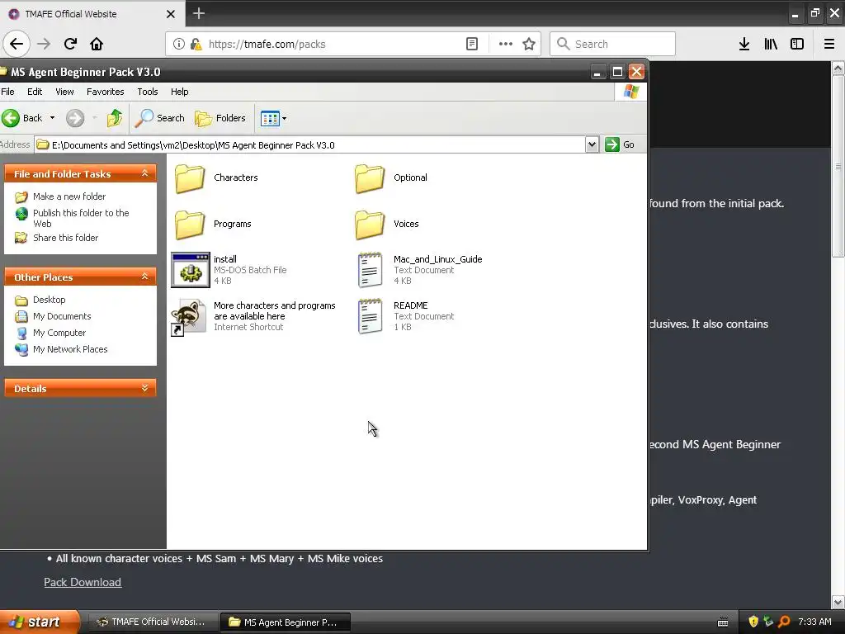This screenshot has height=634, width=845.
Task: Open browser Downloads arrow icon
Action: 744,44
